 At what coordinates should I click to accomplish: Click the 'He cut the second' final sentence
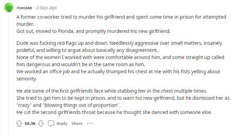[x=114, y=112]
